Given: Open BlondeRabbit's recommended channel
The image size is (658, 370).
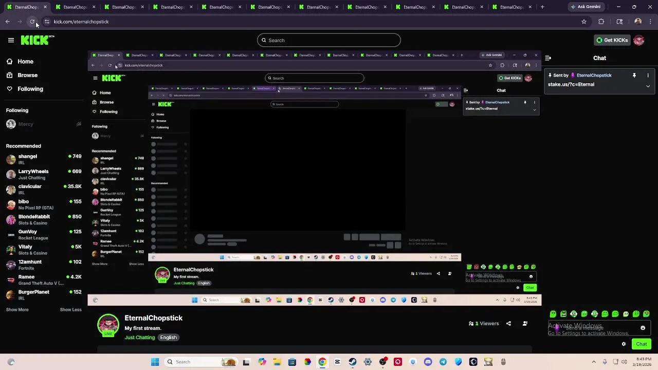Looking at the screenshot, I should [x=44, y=219].
